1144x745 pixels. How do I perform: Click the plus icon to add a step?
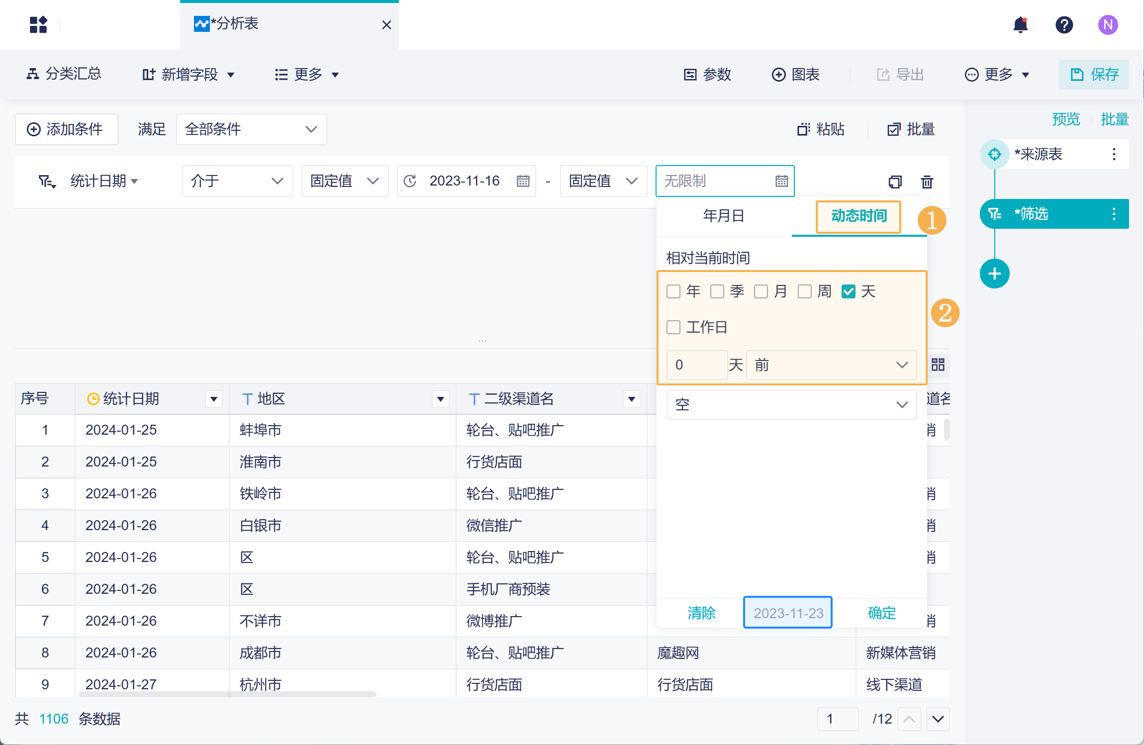(994, 274)
